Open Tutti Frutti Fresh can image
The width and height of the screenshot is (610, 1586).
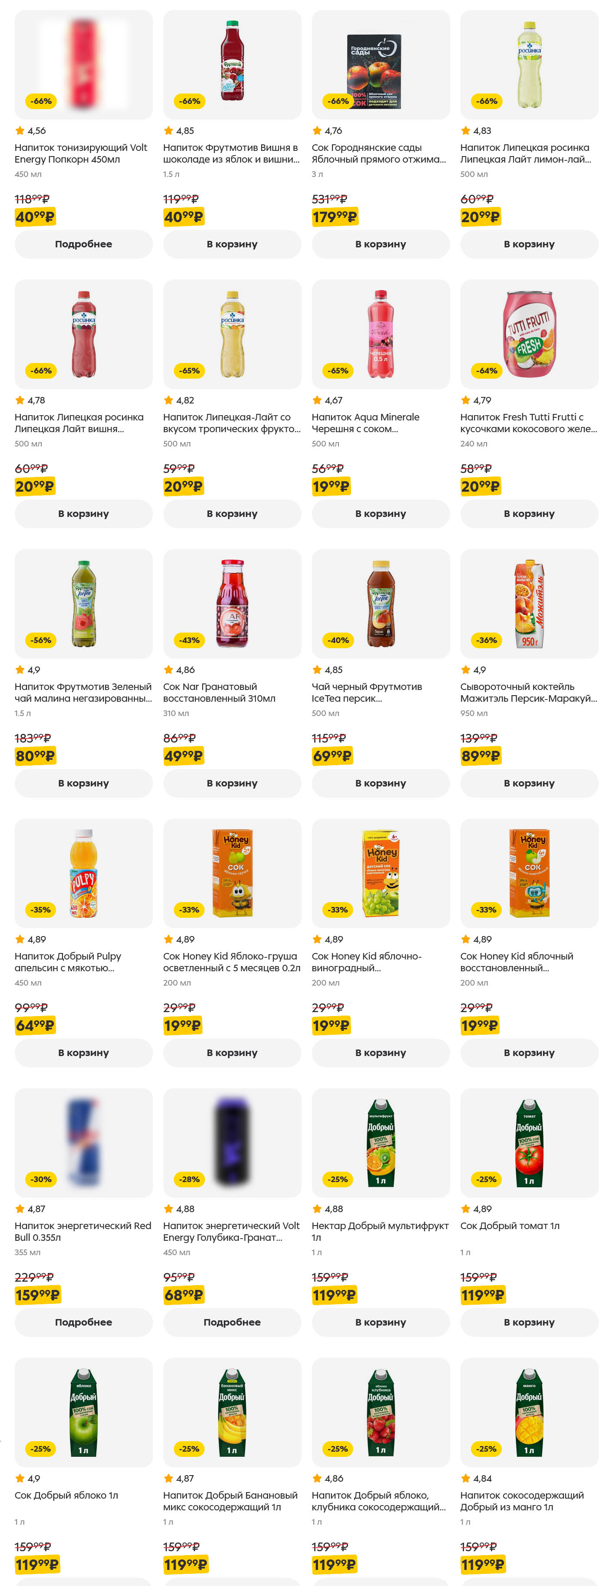pos(529,334)
